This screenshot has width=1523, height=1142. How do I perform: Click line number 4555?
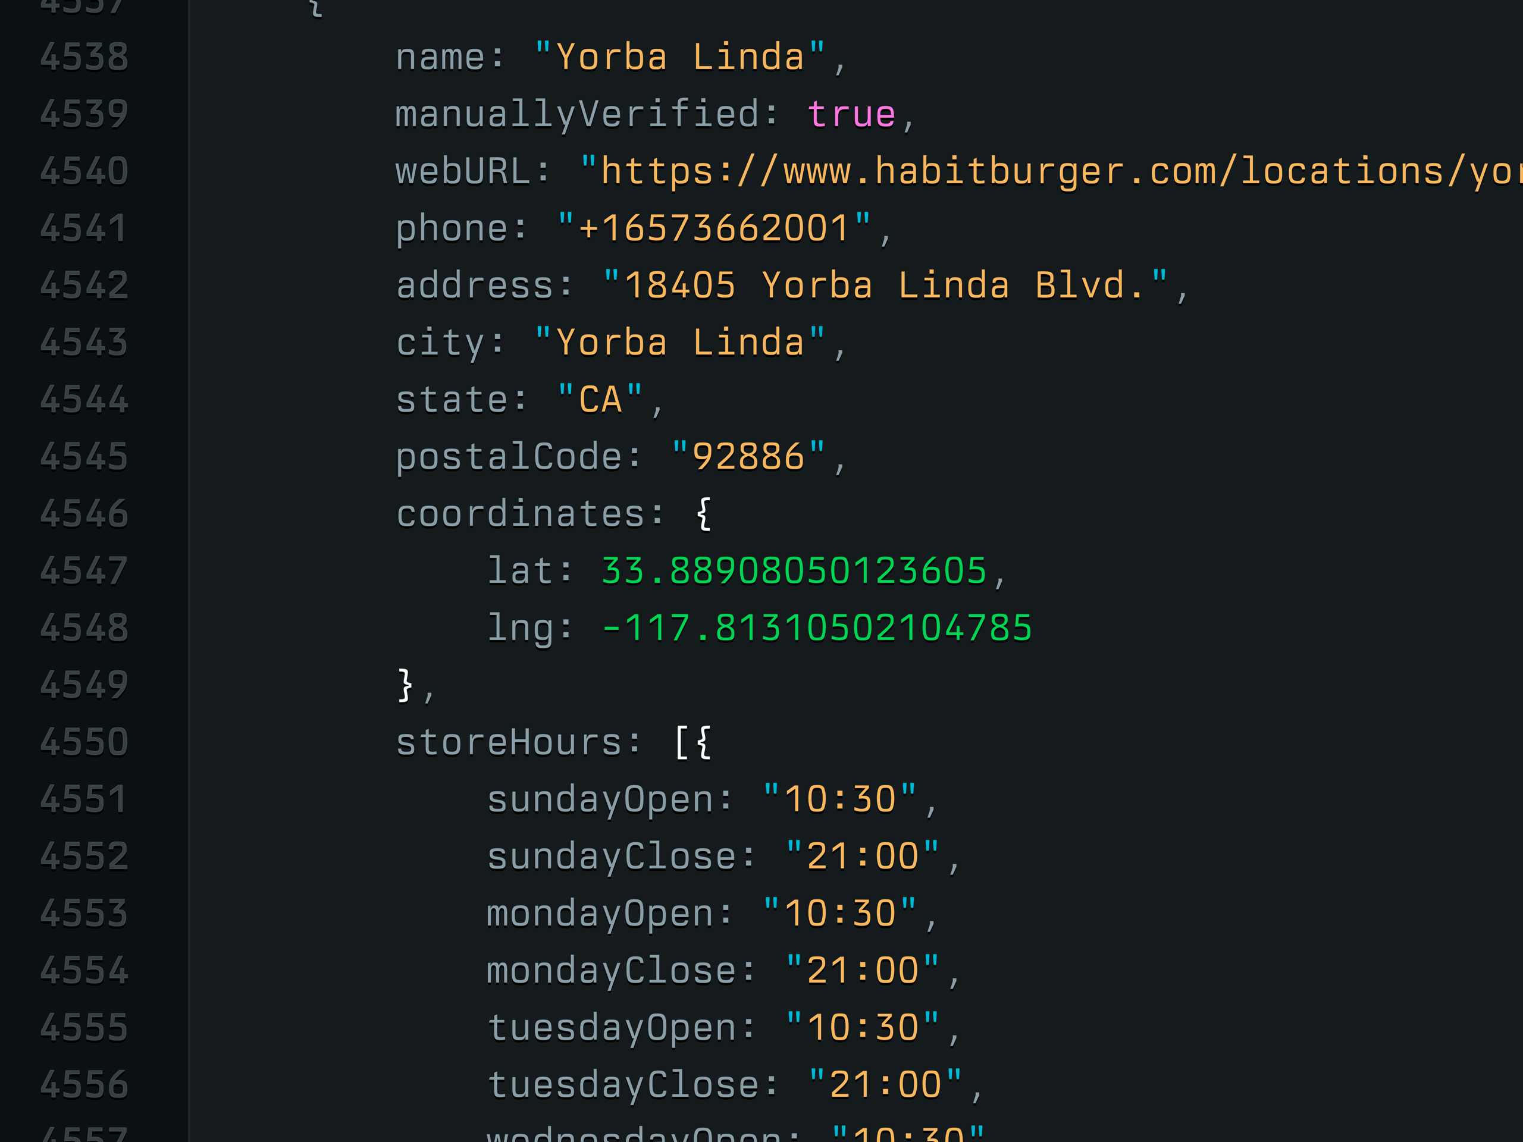pyautogui.click(x=84, y=1028)
